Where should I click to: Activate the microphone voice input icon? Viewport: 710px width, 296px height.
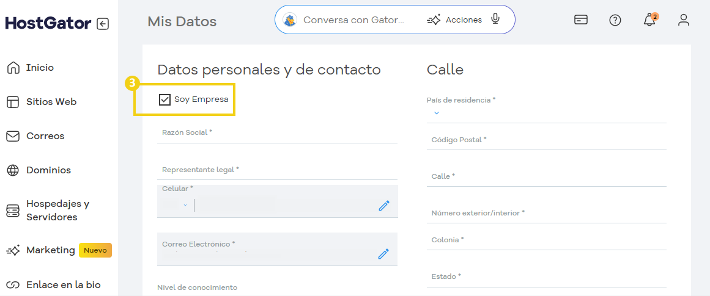[496, 20]
